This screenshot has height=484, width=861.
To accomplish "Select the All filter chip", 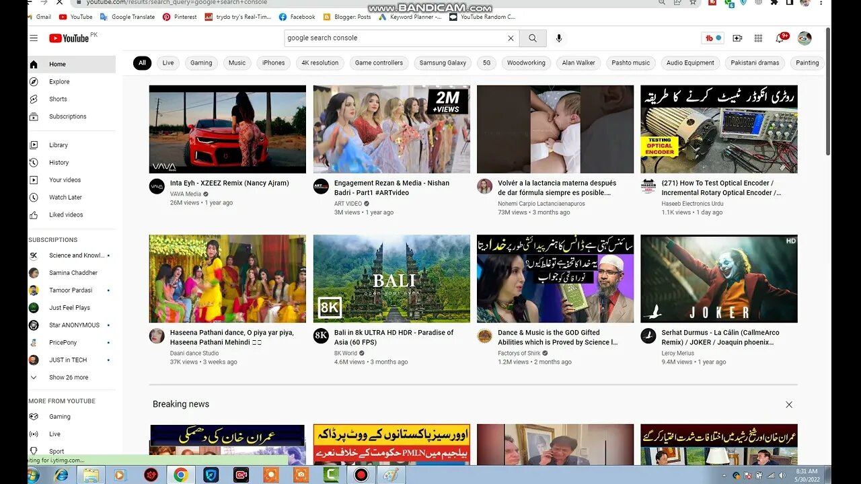I will [142, 63].
